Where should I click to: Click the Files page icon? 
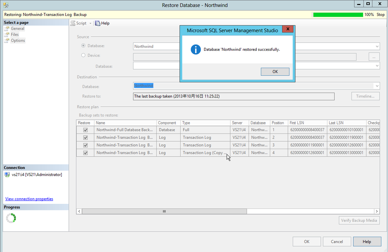(x=7, y=34)
